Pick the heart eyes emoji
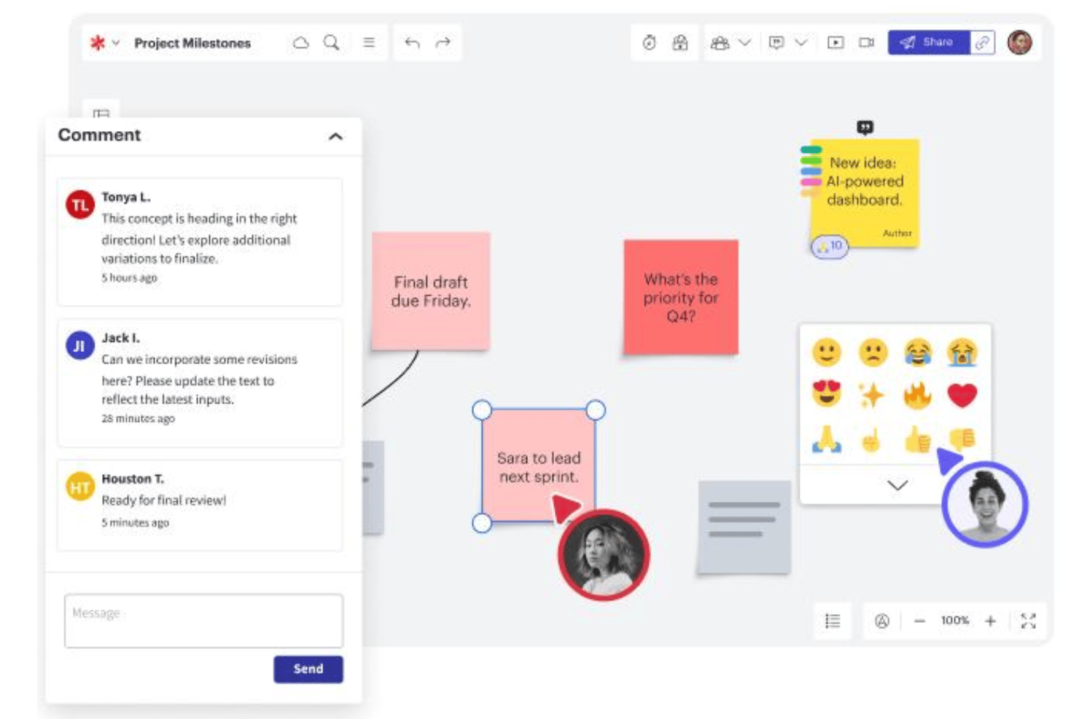The image size is (1079, 719). (x=826, y=394)
